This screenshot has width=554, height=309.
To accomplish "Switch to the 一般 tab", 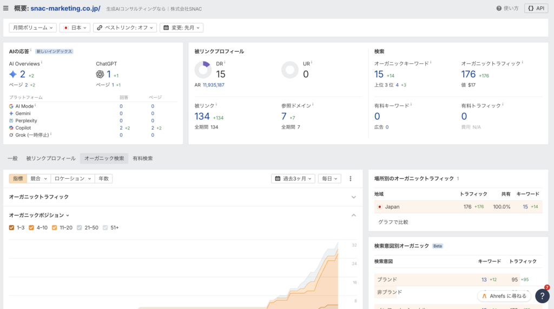I will click(x=13, y=158).
